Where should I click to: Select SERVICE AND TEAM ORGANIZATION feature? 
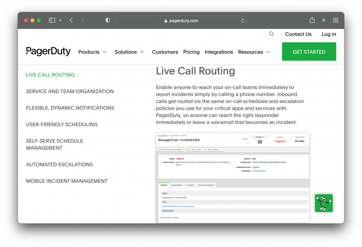70,92
